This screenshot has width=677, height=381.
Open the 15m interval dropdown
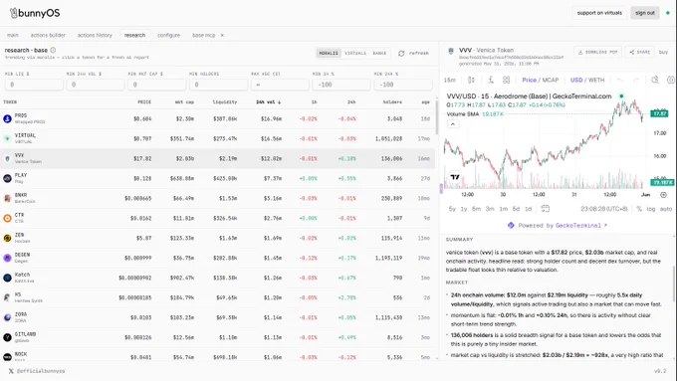tap(449, 80)
